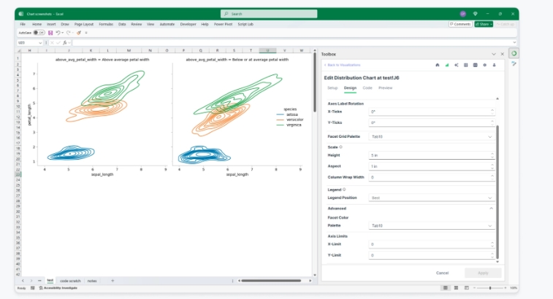Viewport: 553px width, 299px height.
Task: Toggle the AutoSave switch
Action: 37,32
